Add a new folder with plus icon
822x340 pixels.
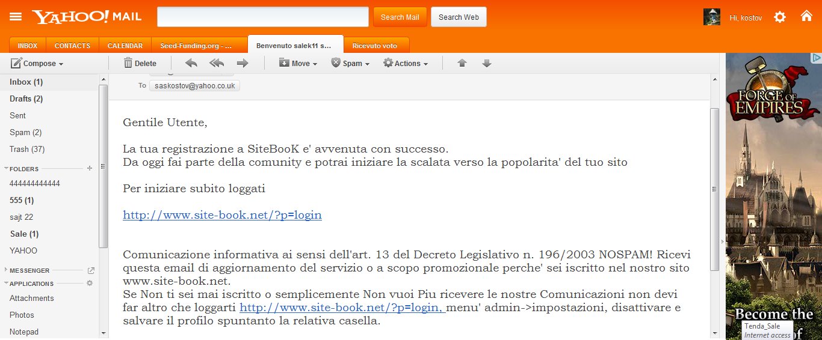coord(90,169)
